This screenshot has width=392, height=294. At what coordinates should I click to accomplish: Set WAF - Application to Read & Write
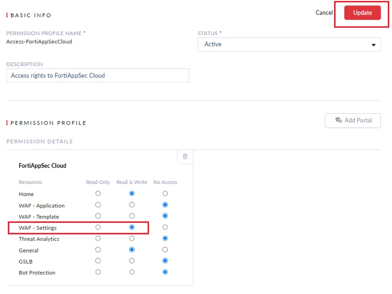(132, 205)
